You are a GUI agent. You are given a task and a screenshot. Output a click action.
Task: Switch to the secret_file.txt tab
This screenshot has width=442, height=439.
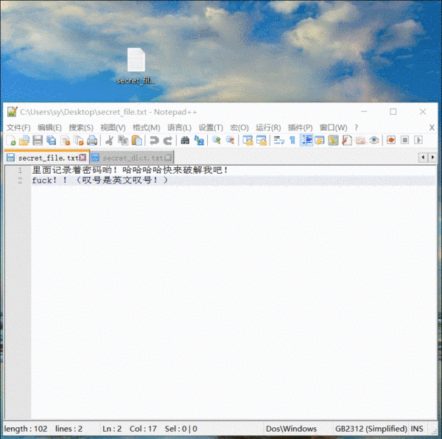coord(46,158)
